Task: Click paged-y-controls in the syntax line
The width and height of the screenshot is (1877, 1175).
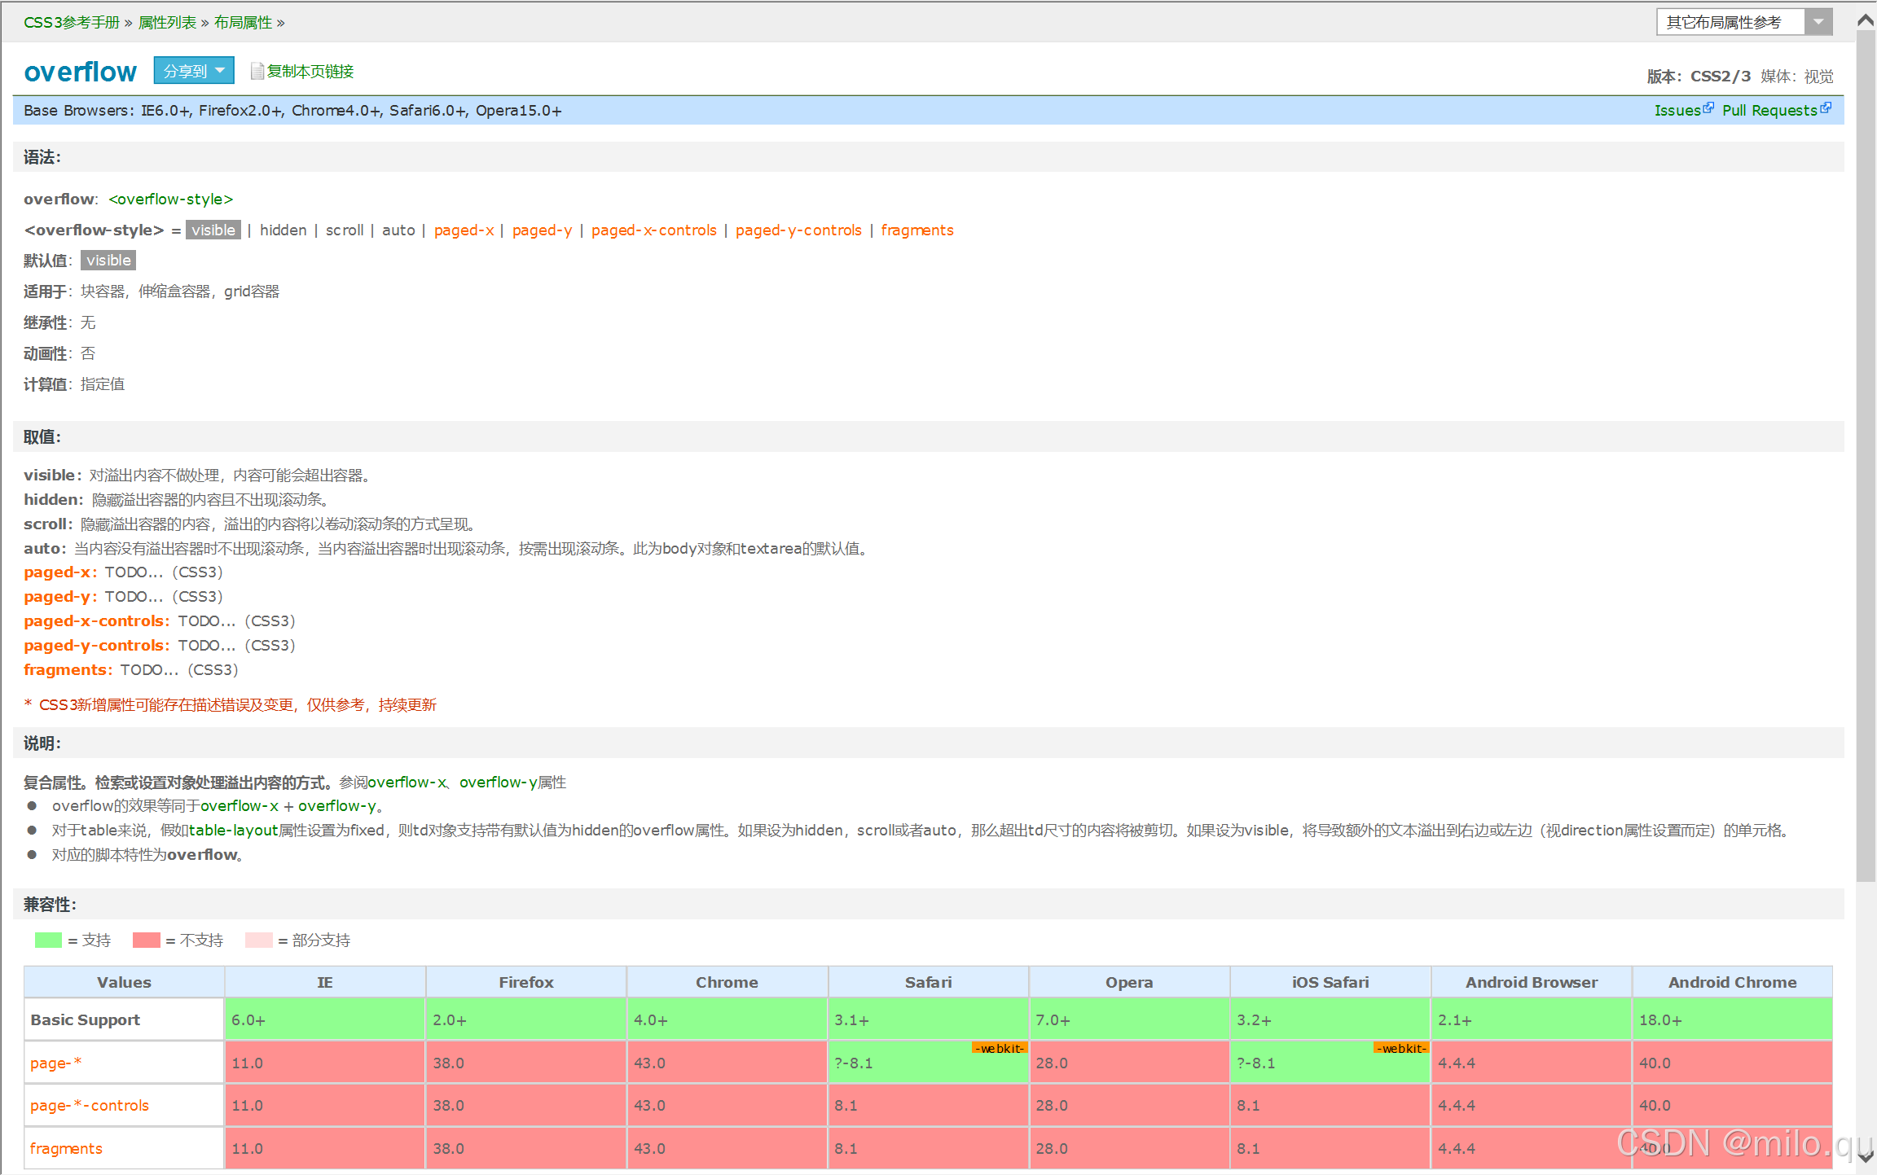Action: [x=798, y=230]
